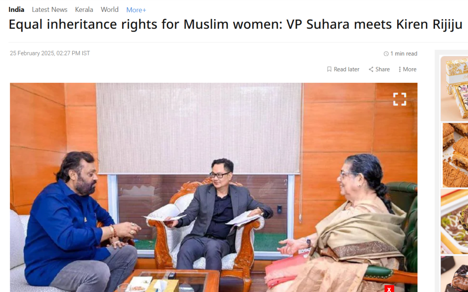Close the red X ad overlay

tap(389, 289)
